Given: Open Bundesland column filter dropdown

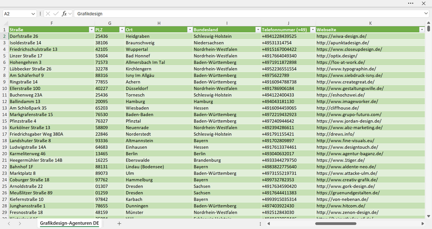Looking at the screenshot, I should [x=258, y=30].
